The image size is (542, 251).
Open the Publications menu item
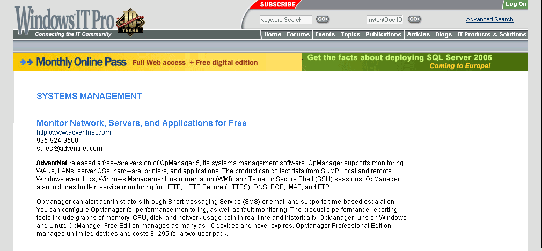click(x=383, y=34)
